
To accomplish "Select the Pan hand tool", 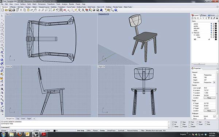I will pos(35,10).
